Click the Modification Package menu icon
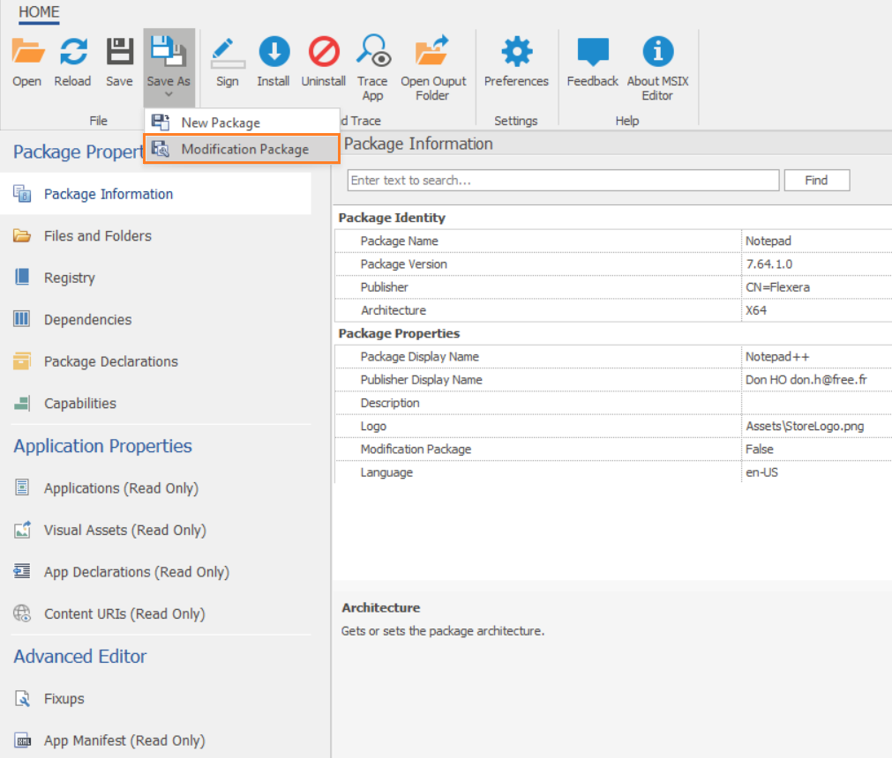 [x=161, y=149]
